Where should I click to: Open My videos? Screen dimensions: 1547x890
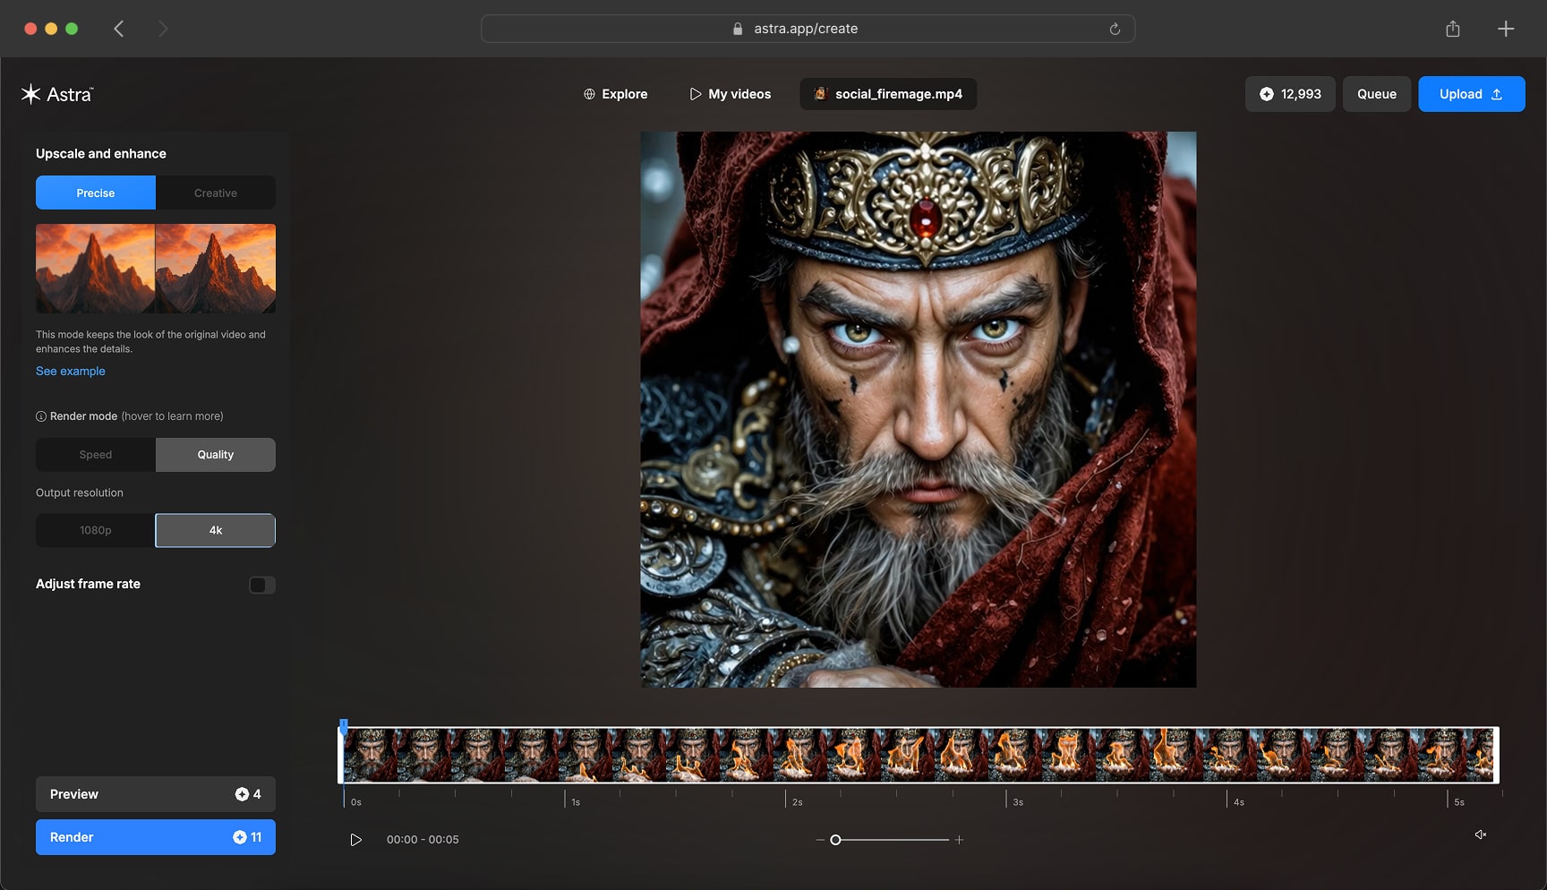[x=730, y=94]
